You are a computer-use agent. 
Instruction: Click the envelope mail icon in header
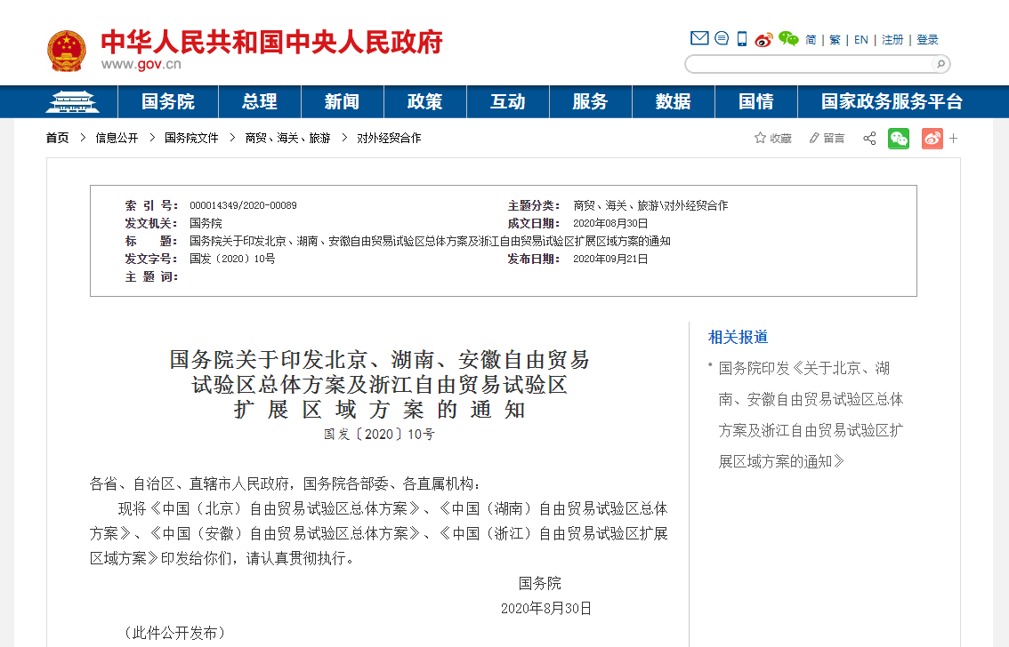point(699,38)
